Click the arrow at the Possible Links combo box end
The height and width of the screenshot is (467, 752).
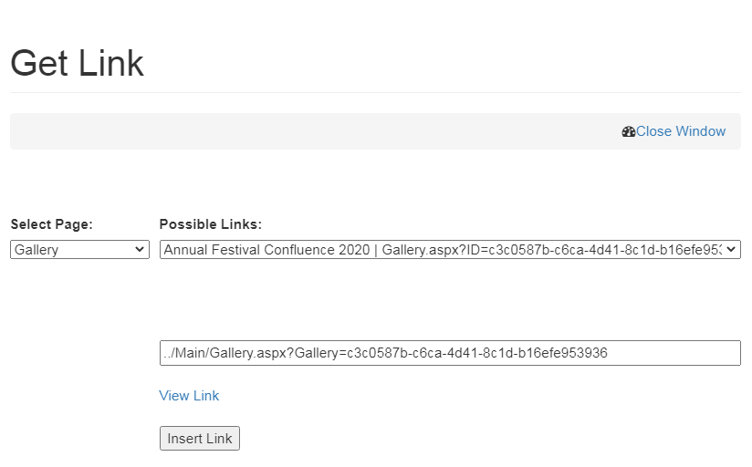(x=733, y=250)
